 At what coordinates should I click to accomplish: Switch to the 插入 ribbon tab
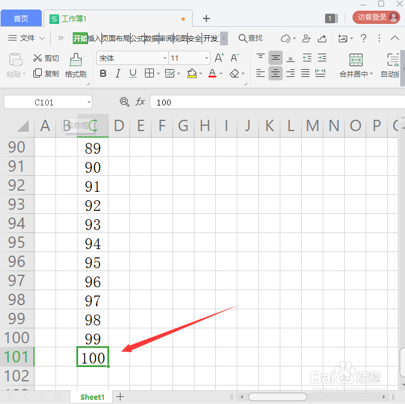coord(94,38)
